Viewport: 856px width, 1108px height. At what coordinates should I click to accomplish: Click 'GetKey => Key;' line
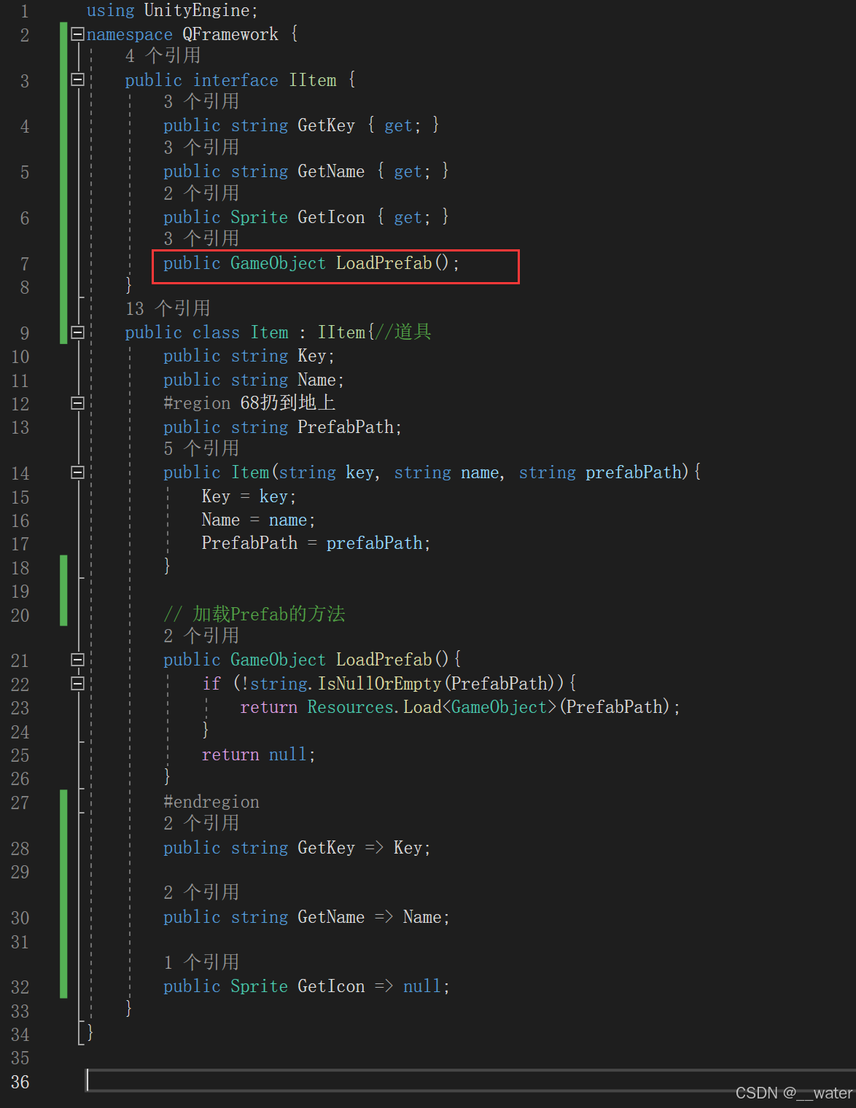[x=364, y=848]
